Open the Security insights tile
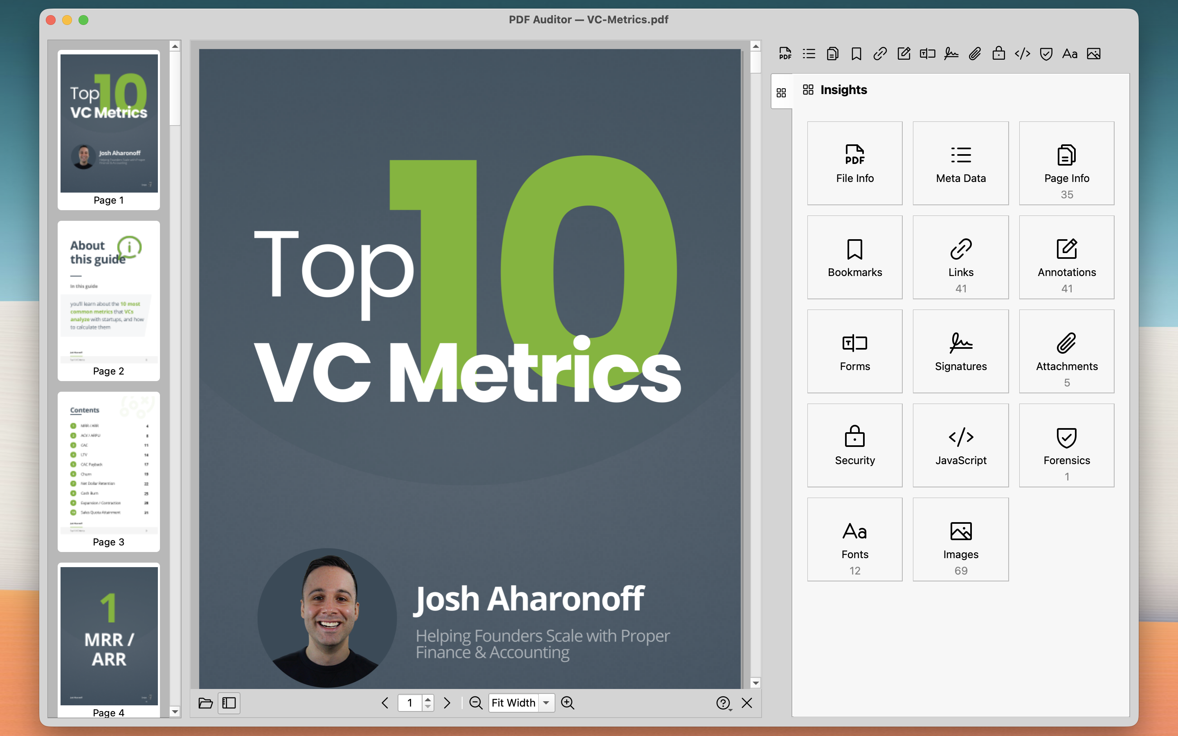The height and width of the screenshot is (736, 1178). 854,445
